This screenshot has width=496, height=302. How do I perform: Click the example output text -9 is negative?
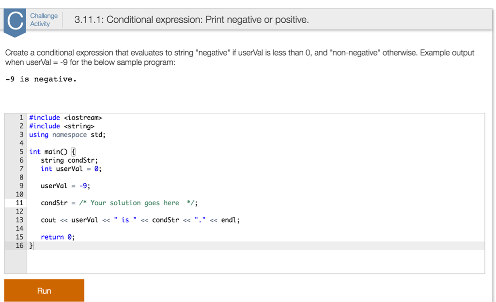coord(42,78)
